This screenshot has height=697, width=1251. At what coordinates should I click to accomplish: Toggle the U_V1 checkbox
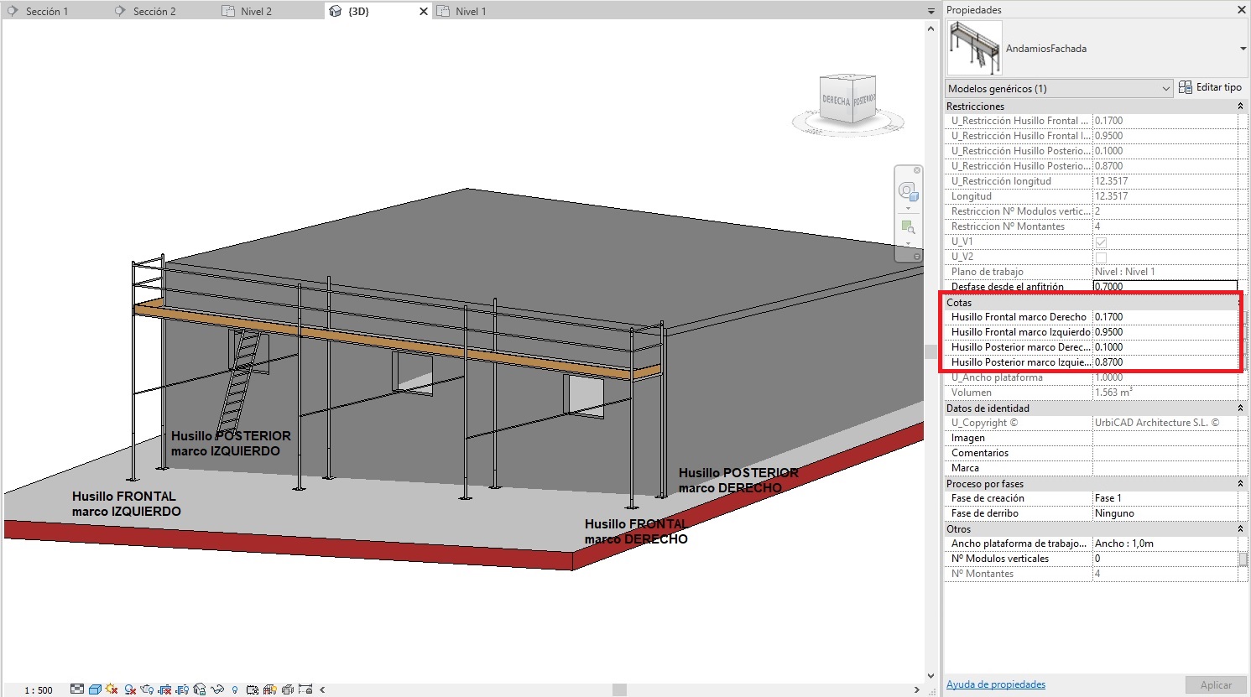tap(1101, 242)
